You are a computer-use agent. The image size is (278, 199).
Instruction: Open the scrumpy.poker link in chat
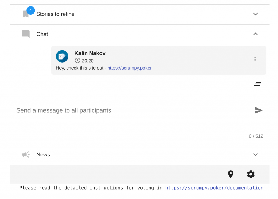tap(129, 68)
